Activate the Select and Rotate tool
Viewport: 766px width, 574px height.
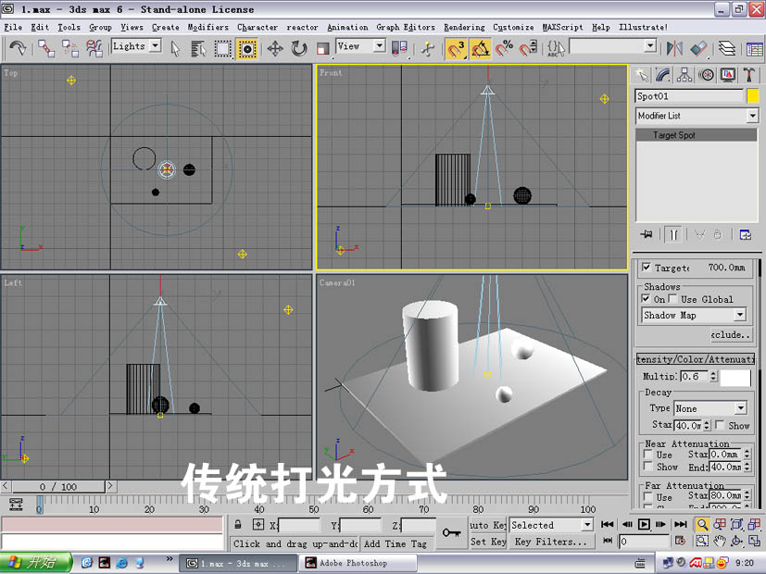point(298,48)
